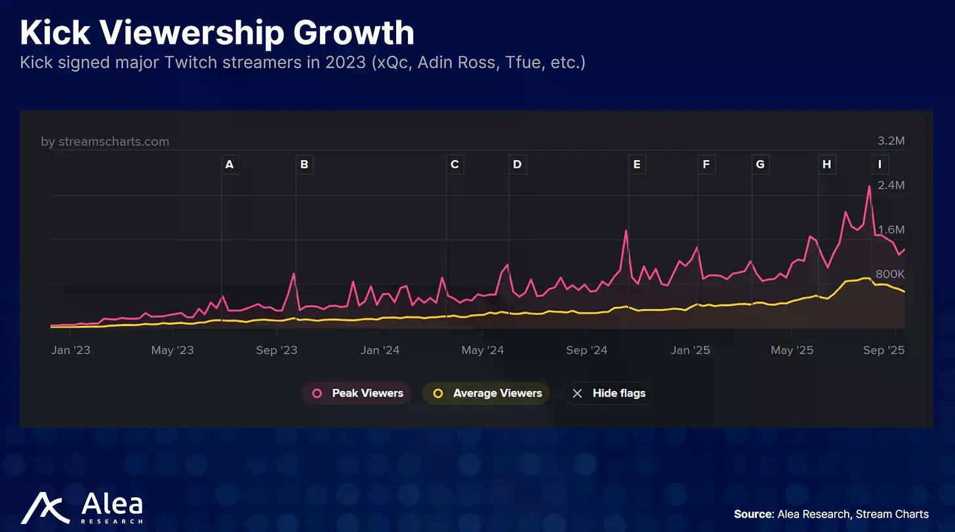
Task: Click the flag marker labeled A
Action: [229, 165]
